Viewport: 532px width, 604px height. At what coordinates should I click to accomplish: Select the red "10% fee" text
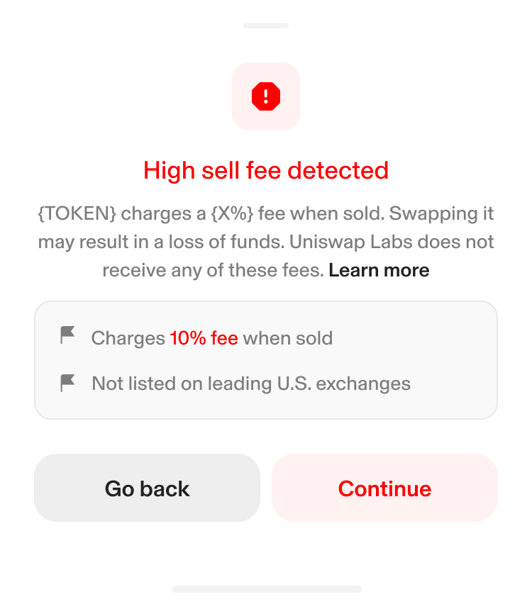pyautogui.click(x=204, y=338)
